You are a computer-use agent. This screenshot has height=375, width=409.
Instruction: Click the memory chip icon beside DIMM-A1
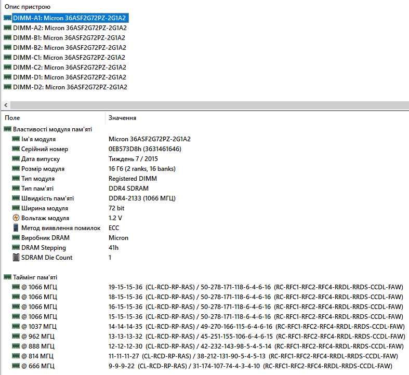click(x=8, y=18)
